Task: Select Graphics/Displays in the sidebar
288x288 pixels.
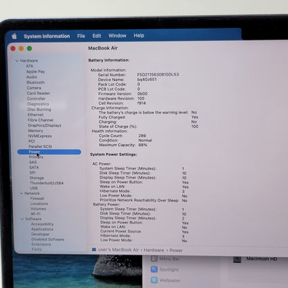Action: point(44,125)
